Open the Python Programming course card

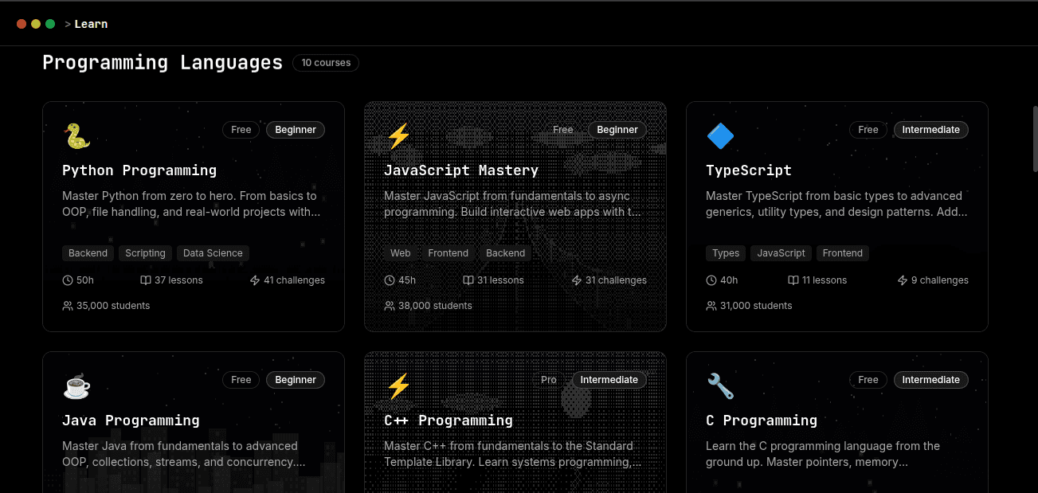coord(194,216)
